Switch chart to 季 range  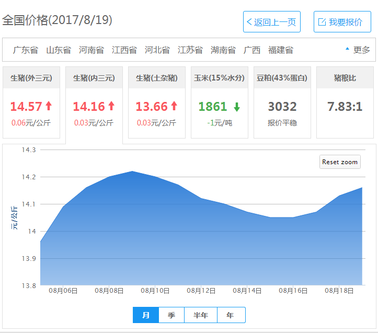tap(171, 315)
